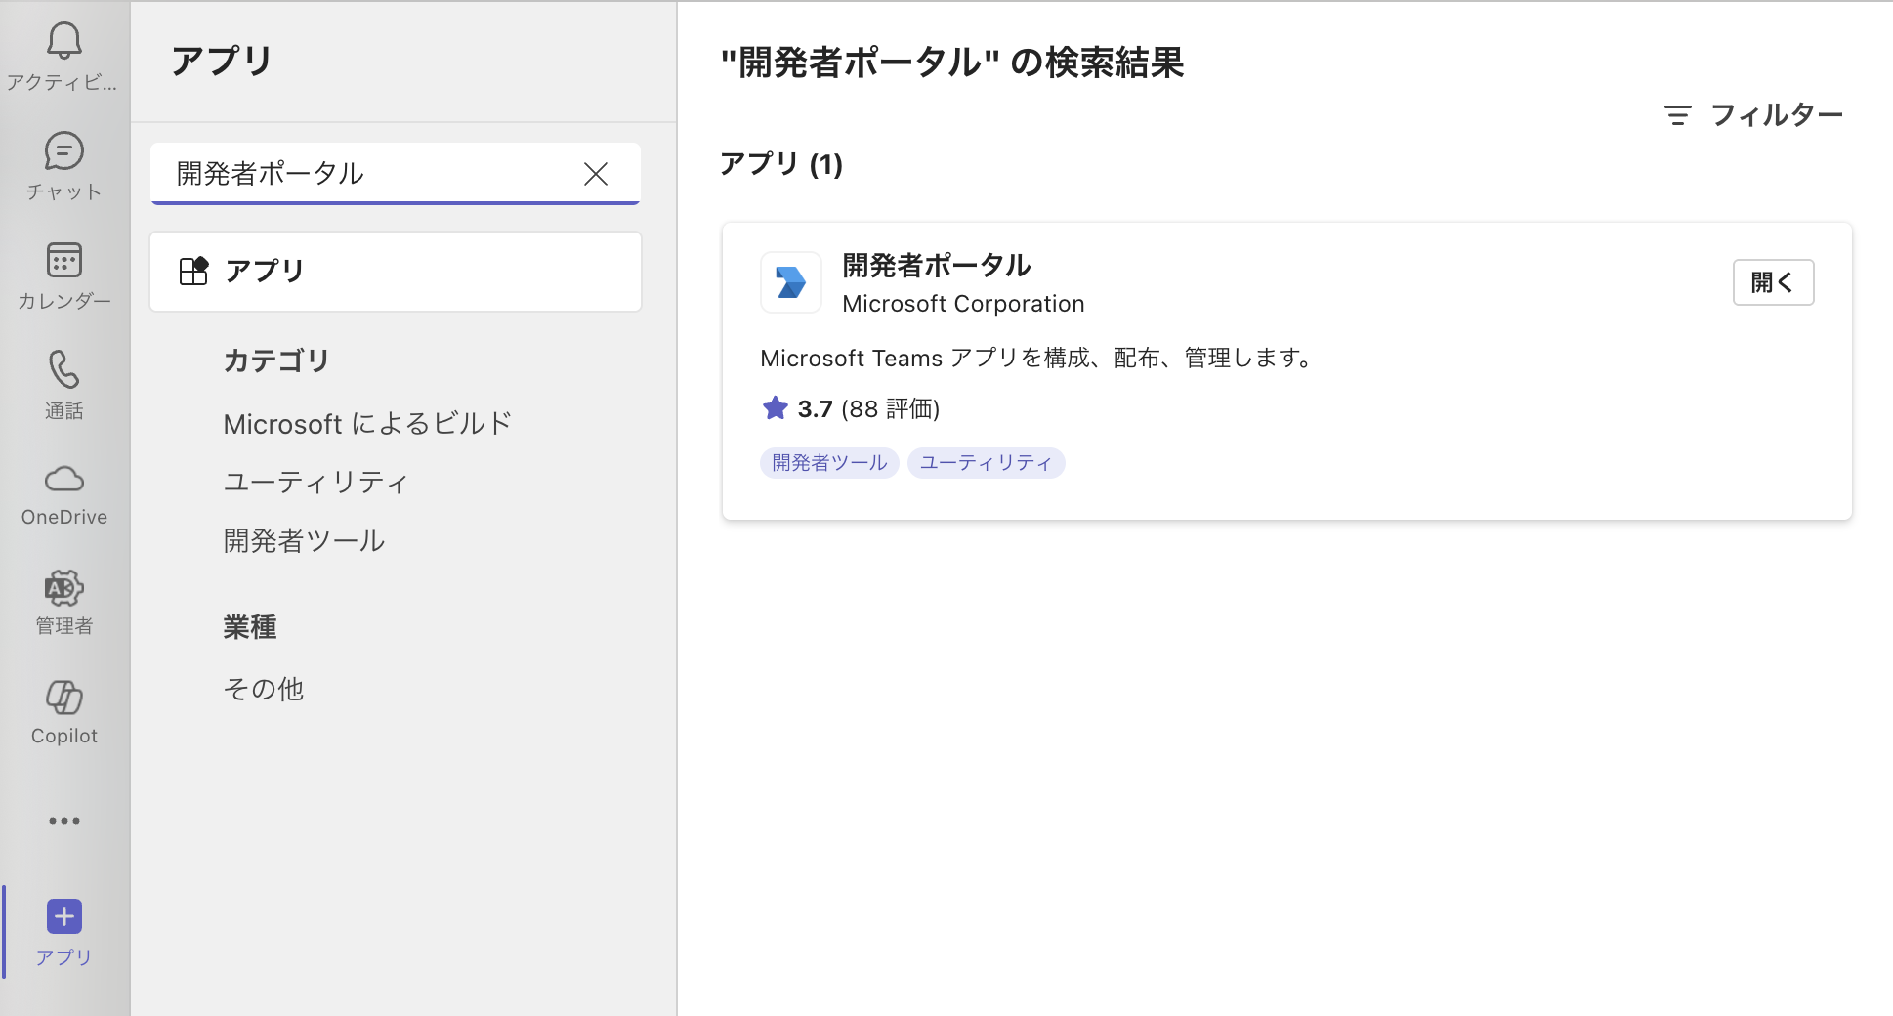Launch Copilot from the sidebar
Screen dimensions: 1893x1016
(x=63, y=698)
